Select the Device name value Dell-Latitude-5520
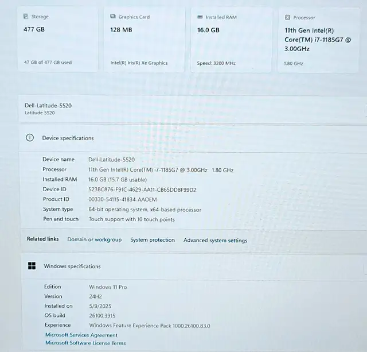Image resolution: width=367 pixels, height=352 pixels. [x=111, y=160]
